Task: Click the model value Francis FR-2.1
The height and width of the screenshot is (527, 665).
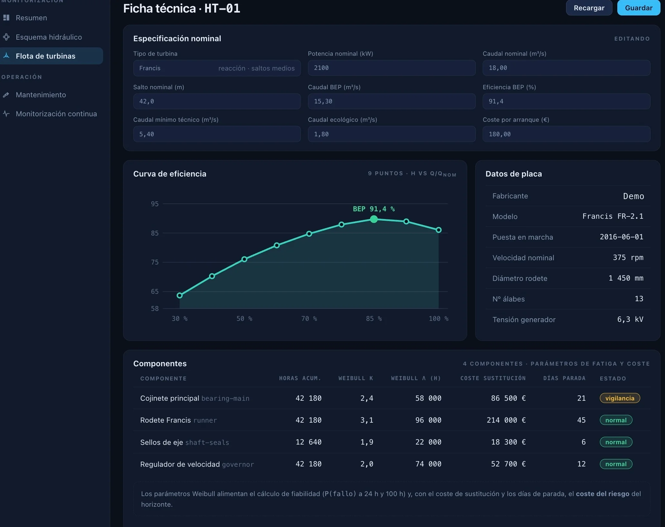Action: (613, 216)
